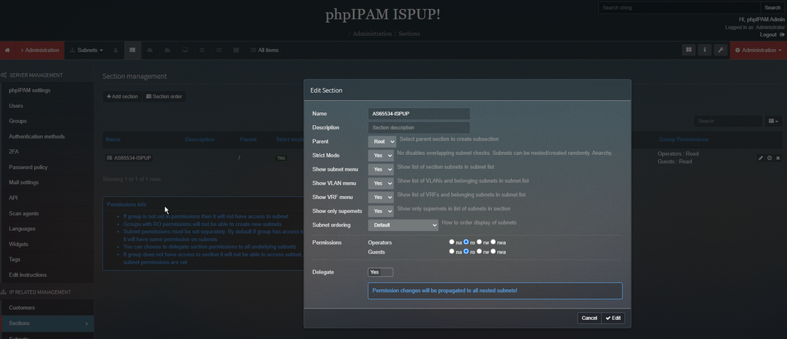
Task: Set Guests permission to na
Action: click(x=452, y=252)
